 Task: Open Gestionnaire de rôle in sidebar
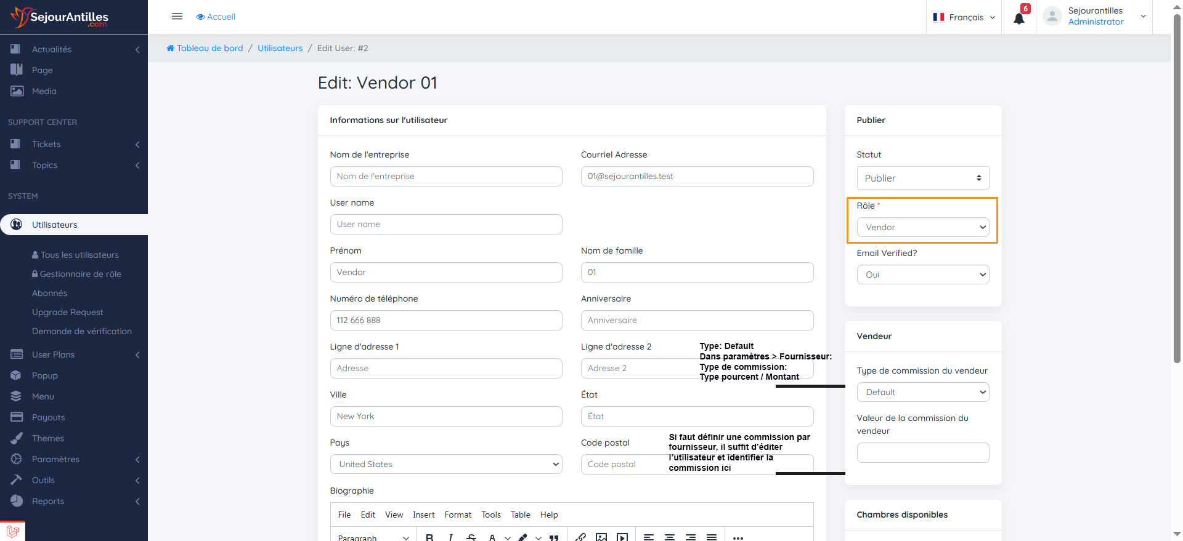click(x=80, y=274)
